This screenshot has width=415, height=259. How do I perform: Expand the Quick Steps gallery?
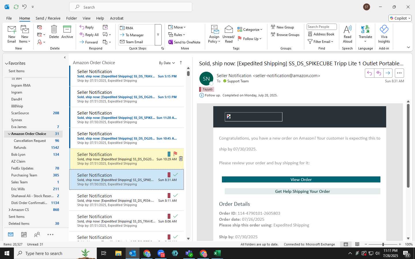(x=158, y=35)
